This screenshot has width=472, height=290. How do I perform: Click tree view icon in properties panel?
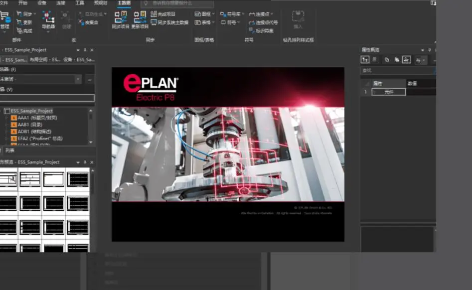(x=365, y=60)
